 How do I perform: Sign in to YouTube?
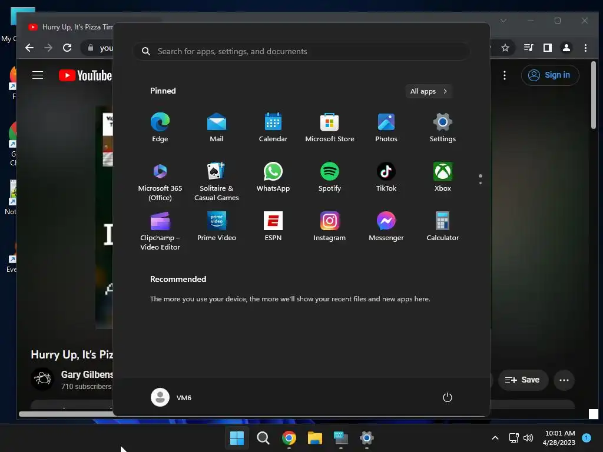(x=550, y=75)
